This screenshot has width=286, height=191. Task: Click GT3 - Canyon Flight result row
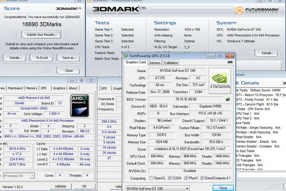(x=257, y=104)
